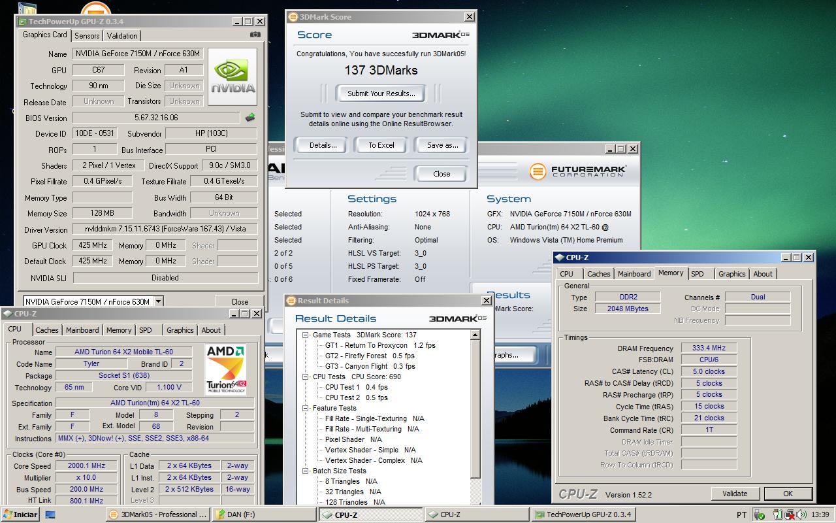Screen dimensions: 836x523
Task: Click the GPU-Z Name field
Action: tap(137, 54)
